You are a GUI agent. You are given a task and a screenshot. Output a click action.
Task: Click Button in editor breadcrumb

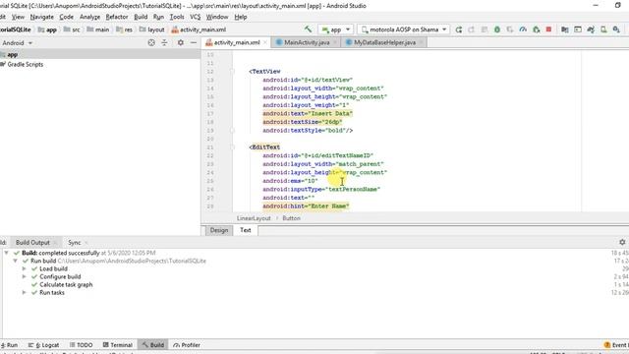[x=291, y=218]
